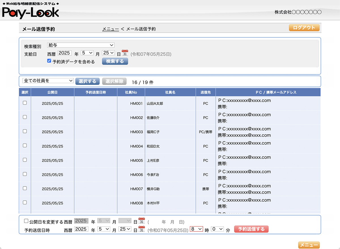Viewport: 340px width, 249px height.
Task: Click the メニュー breadcrumb link
Action: pos(110,29)
